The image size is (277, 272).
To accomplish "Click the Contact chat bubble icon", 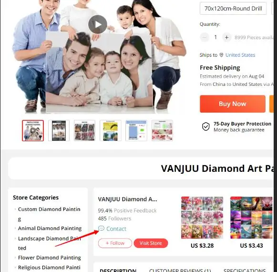I will (x=101, y=229).
